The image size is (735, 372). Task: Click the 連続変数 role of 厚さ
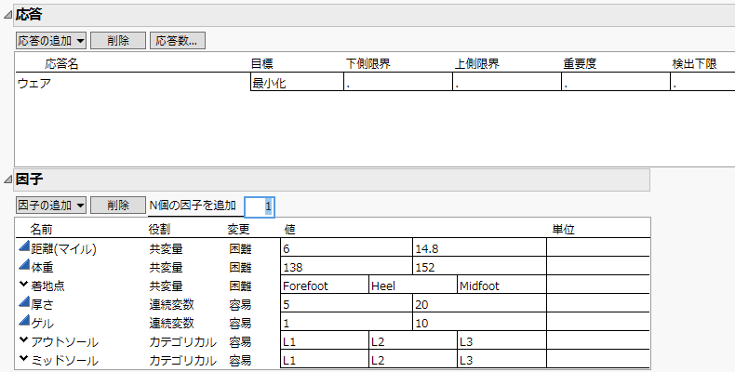(171, 304)
